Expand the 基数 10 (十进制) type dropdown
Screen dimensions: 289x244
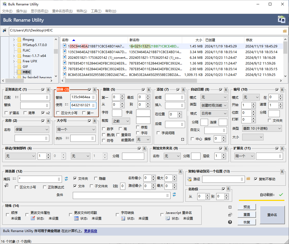[262, 128]
